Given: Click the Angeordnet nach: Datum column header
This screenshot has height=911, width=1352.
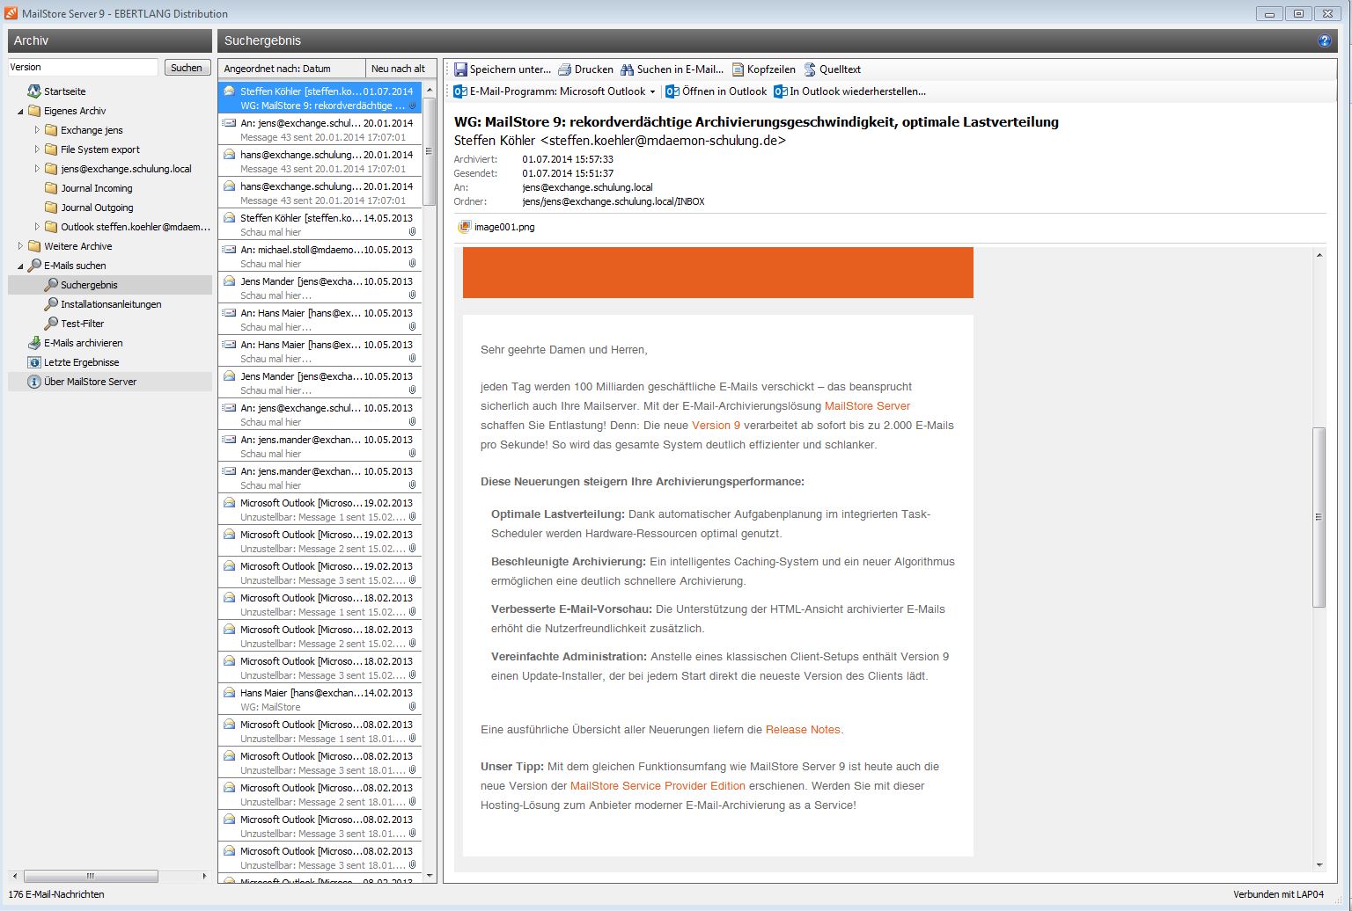Looking at the screenshot, I should point(291,69).
